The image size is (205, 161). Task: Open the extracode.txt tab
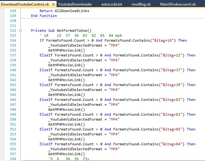click(x=112, y=4)
